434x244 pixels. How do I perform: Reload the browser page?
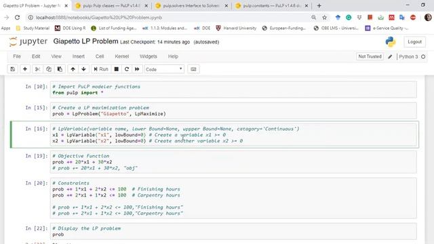coord(17,18)
